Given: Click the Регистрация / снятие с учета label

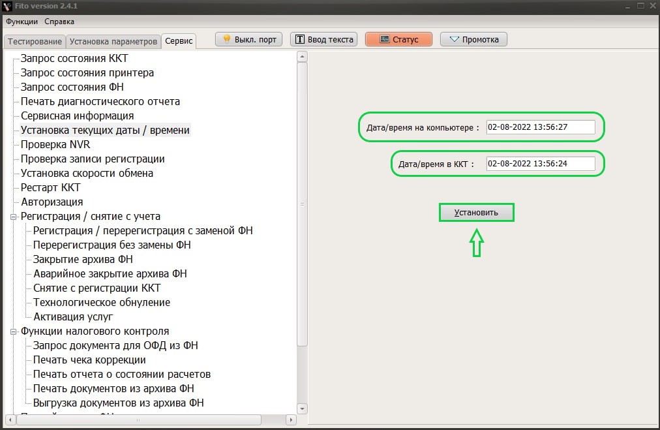Looking at the screenshot, I should (x=91, y=217).
